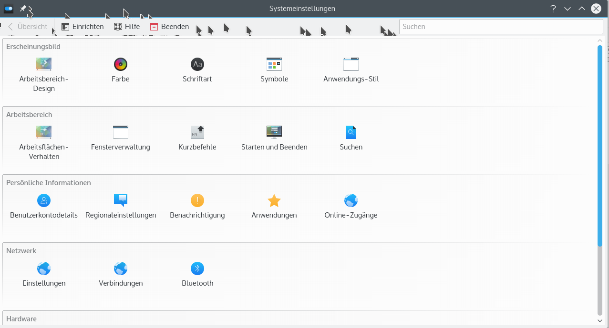Open the window menu icon in title bar
The width and height of the screenshot is (609, 328).
(9, 9)
